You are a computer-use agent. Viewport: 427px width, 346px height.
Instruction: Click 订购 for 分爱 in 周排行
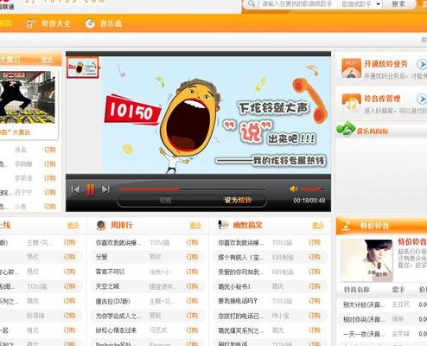(x=192, y=257)
